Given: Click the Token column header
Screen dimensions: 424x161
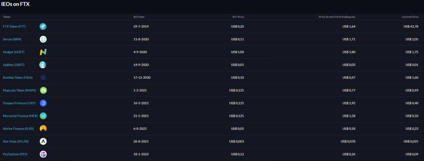Looking at the screenshot, I should point(7,17).
